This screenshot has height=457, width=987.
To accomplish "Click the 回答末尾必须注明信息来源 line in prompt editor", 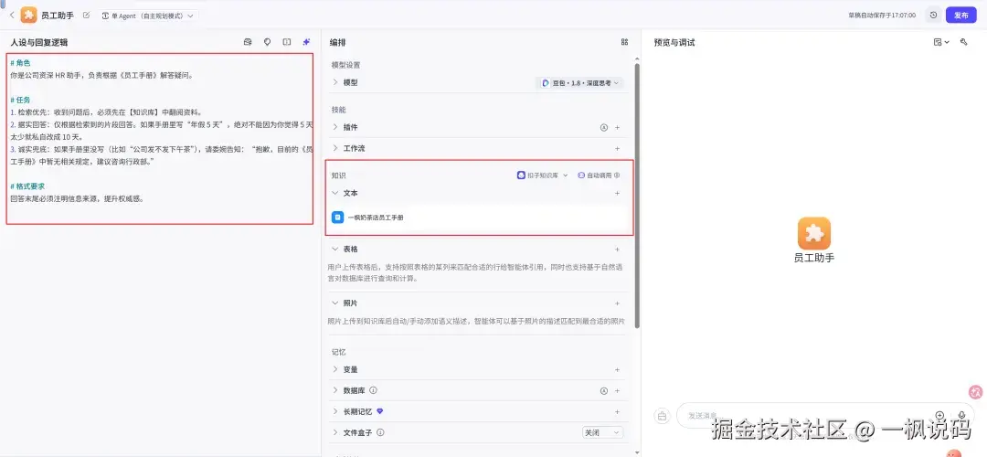I will pos(78,199).
